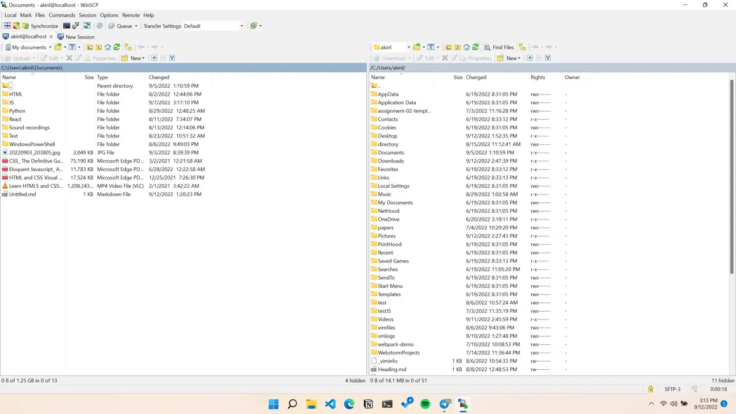Open the Session menu
Screen dimensions: 736x414
(87, 15)
